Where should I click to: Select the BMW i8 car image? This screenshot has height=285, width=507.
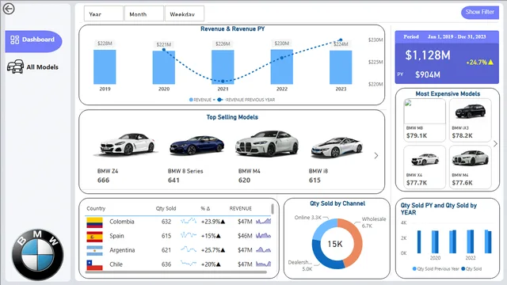337,147
